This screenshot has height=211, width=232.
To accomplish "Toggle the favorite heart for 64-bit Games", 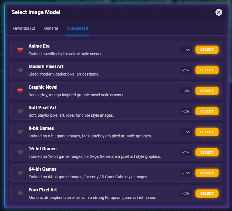I will [20, 173].
